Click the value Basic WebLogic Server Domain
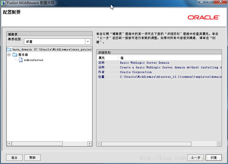Screen dimensions: 228x164 144,62
